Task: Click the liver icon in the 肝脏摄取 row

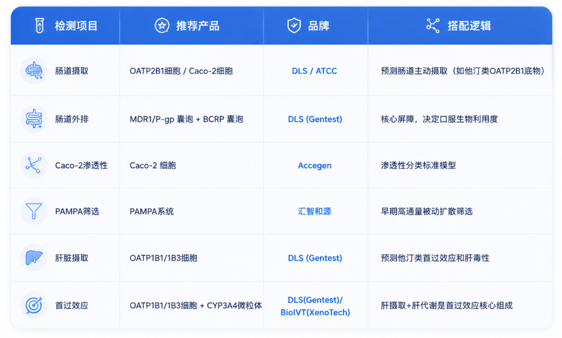Action: (x=34, y=257)
